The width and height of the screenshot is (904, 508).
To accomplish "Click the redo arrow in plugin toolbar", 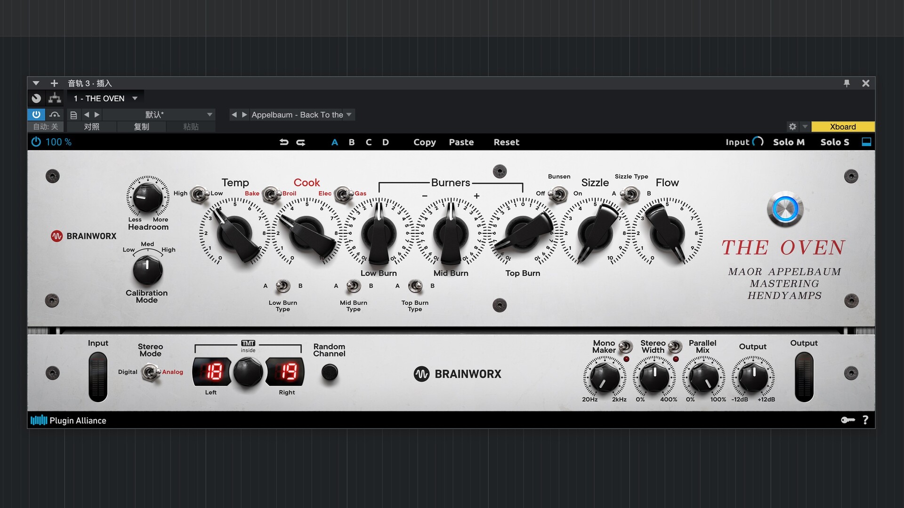I will tap(301, 142).
